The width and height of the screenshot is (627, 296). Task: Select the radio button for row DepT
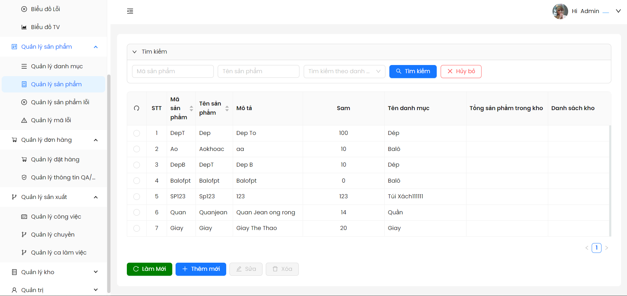point(137,133)
